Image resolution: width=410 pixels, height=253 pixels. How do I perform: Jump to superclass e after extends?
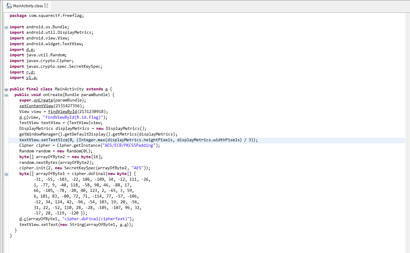106,89
